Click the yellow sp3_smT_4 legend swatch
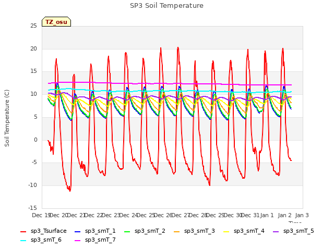The width and height of the screenshot is (334, 250). (226, 231)
